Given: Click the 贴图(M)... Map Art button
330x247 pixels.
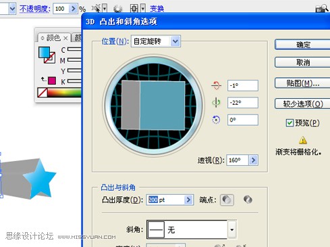Looking at the screenshot, I should click(302, 83).
